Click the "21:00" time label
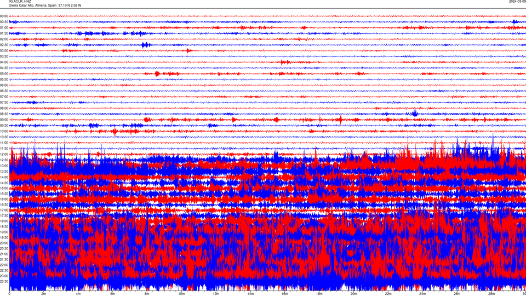Screen dimensions: 526x296 [x=4, y=254]
